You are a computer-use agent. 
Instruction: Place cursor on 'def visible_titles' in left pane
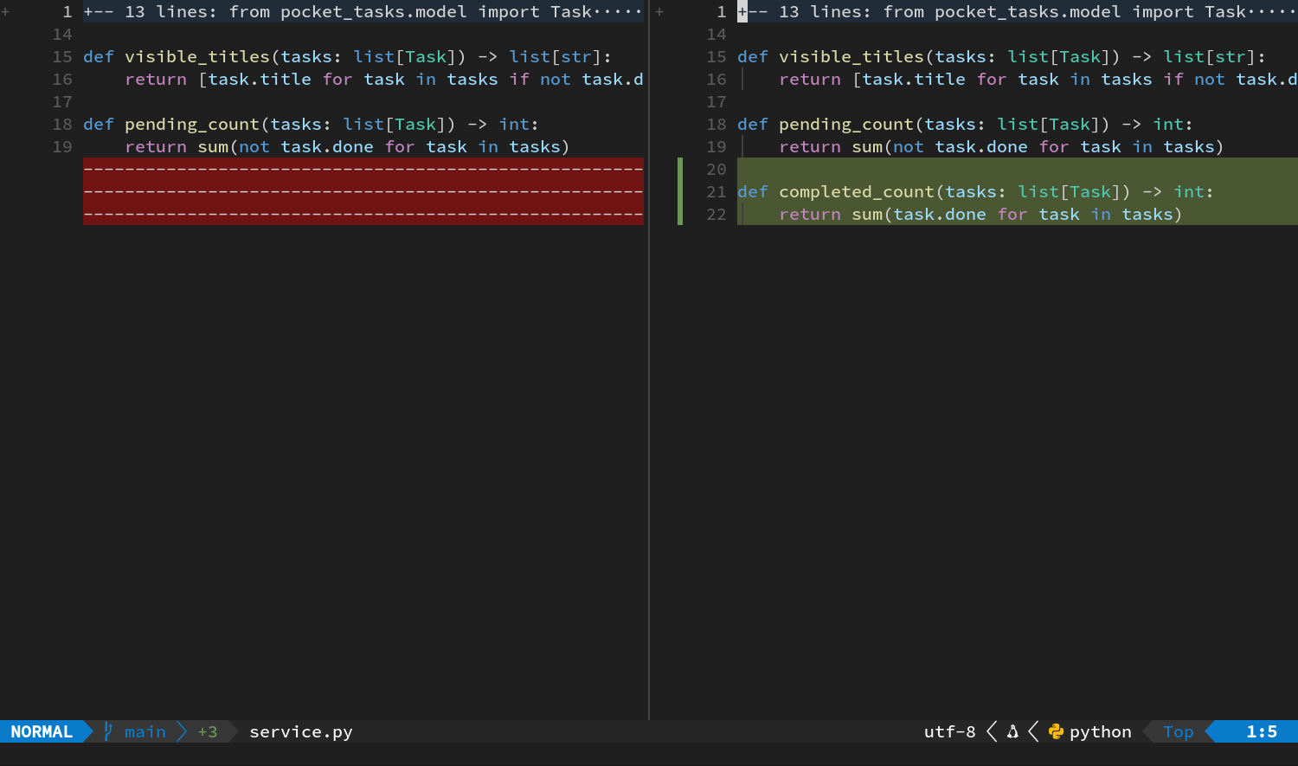point(177,57)
